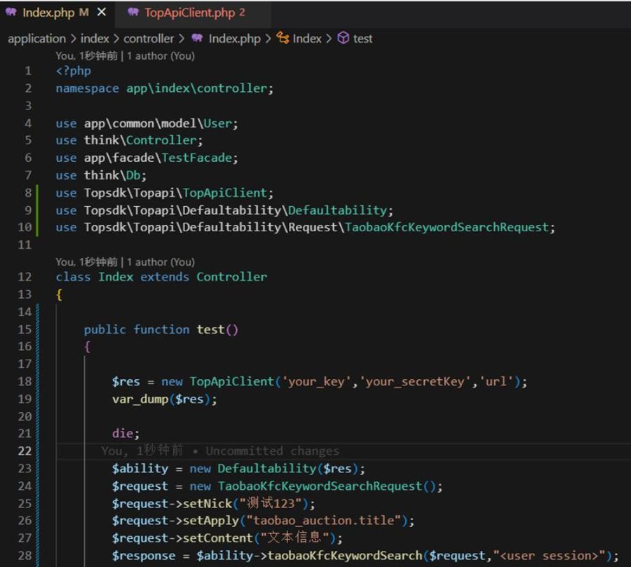The width and height of the screenshot is (631, 567).
Task: Click the author CodeLens above line 1
Action: [125, 55]
